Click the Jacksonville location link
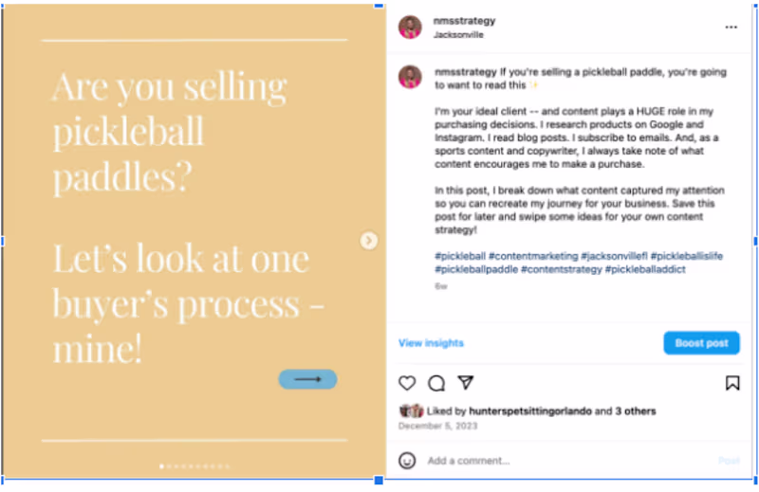759x492 pixels. click(x=458, y=35)
